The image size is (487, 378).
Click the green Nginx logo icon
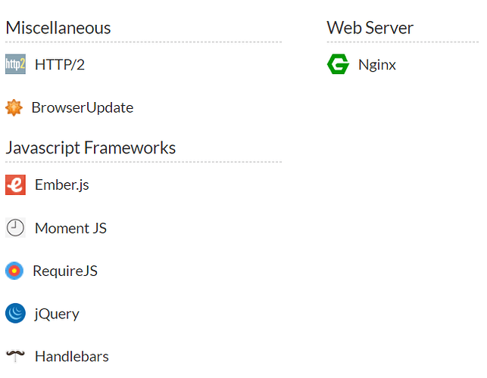pos(339,64)
